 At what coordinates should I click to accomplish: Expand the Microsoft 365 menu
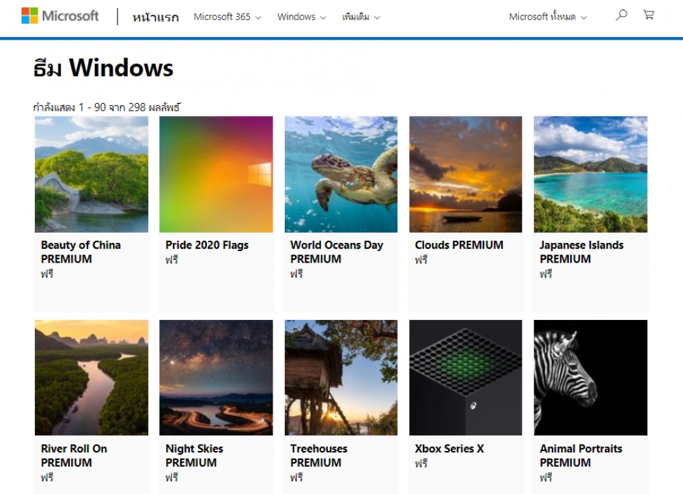point(227,17)
